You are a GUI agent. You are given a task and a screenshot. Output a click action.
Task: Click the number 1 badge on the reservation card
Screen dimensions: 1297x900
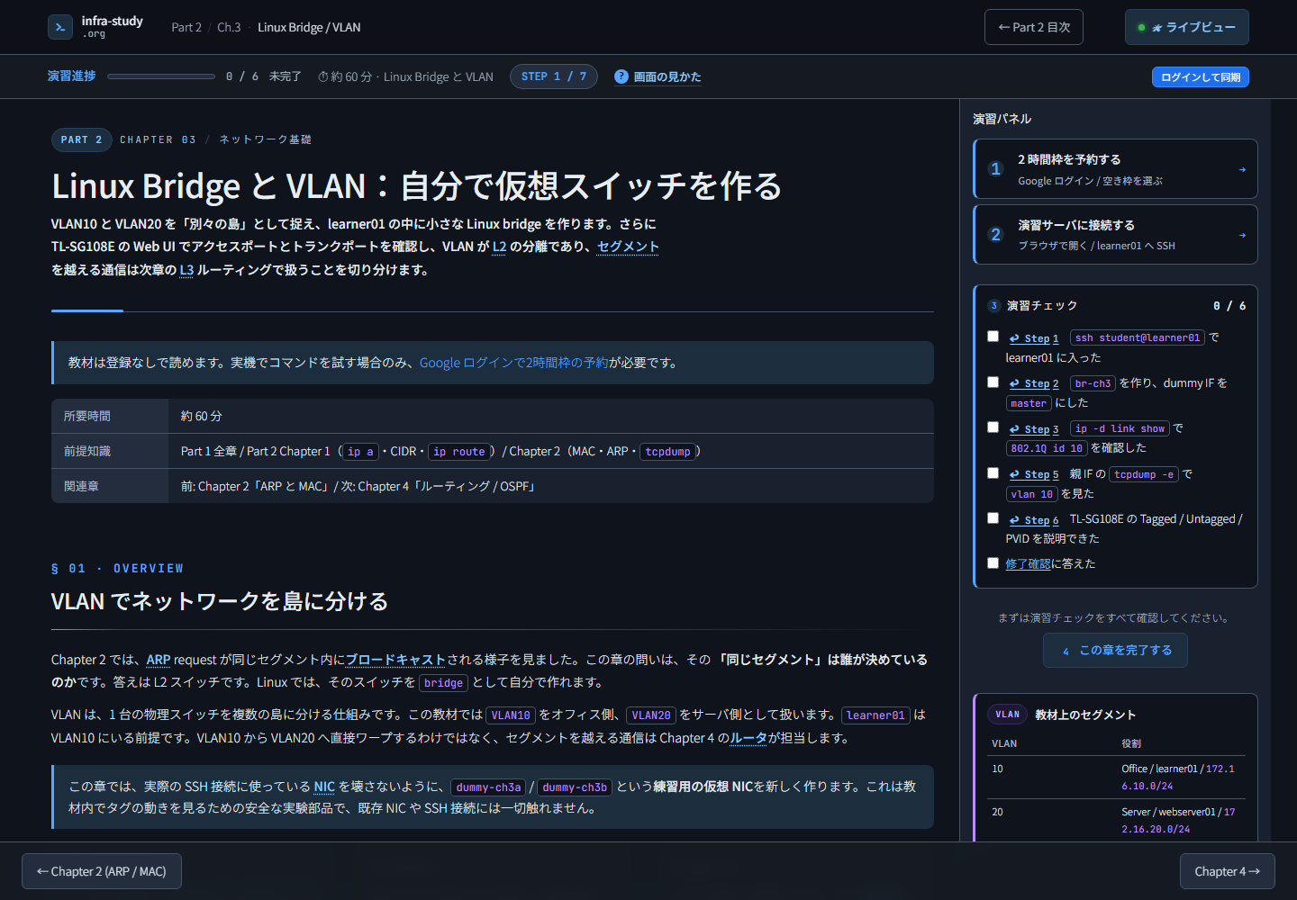click(x=995, y=168)
